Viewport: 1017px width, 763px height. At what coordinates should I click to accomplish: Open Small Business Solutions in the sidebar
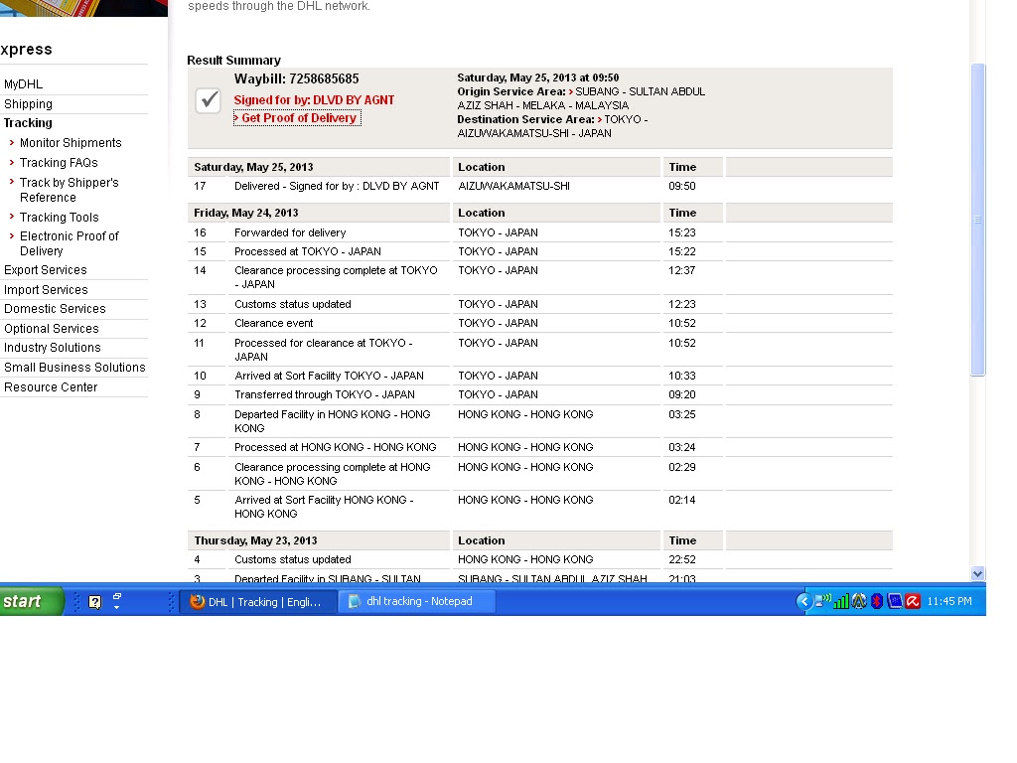pyautogui.click(x=74, y=368)
